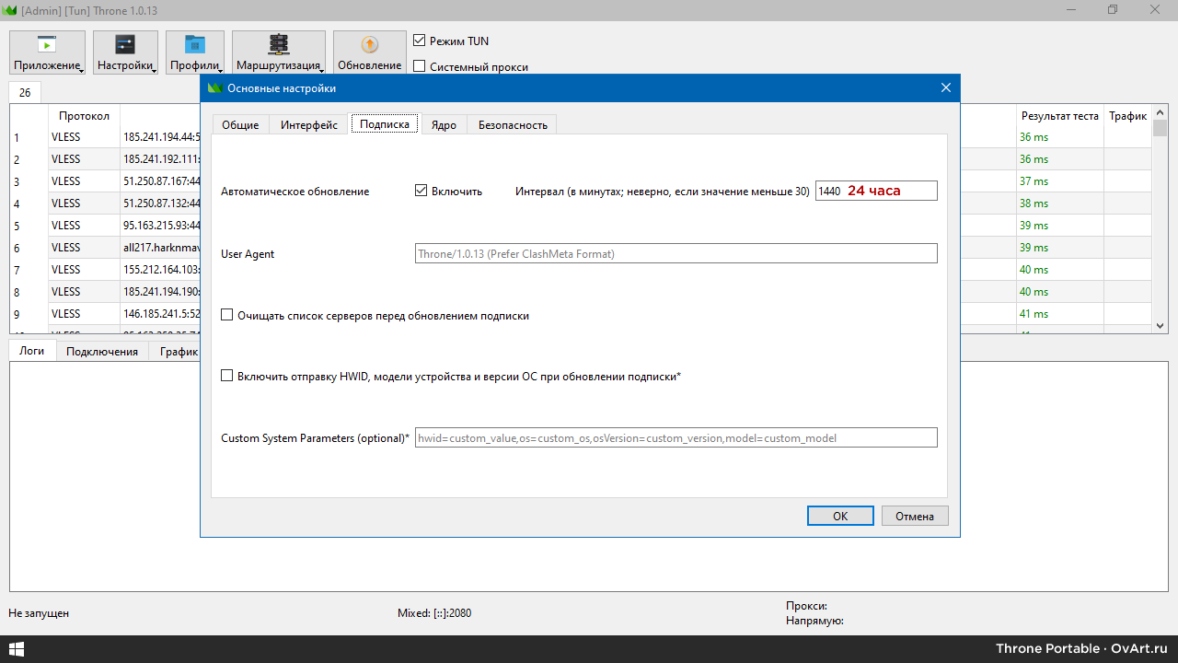Click the update interval input field
Screen dimensions: 1178x663
pyautogui.click(x=875, y=191)
